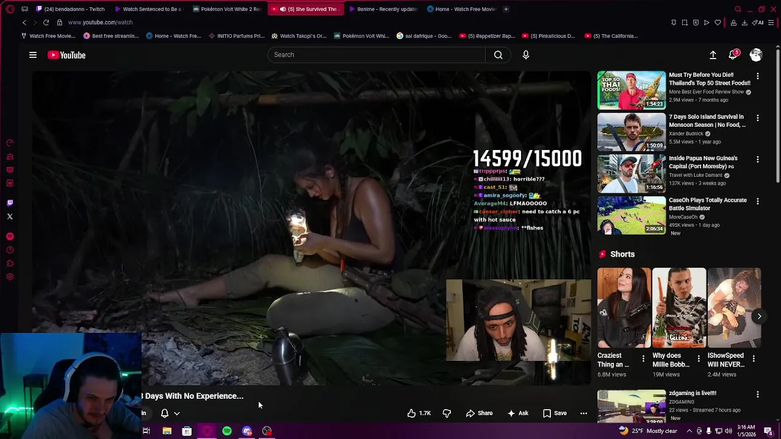The width and height of the screenshot is (781, 439).
Task: Open Twitch in Opera GX sidebar
Action: tap(10, 203)
